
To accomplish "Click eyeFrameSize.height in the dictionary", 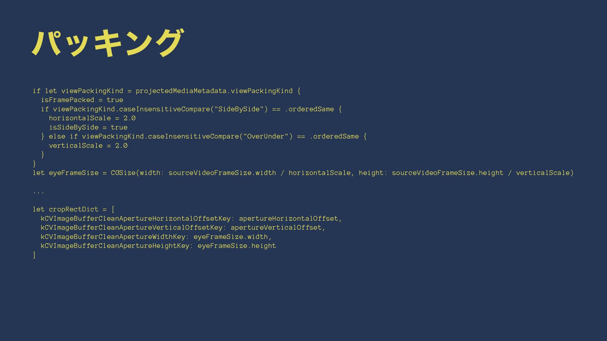I will coord(237,246).
